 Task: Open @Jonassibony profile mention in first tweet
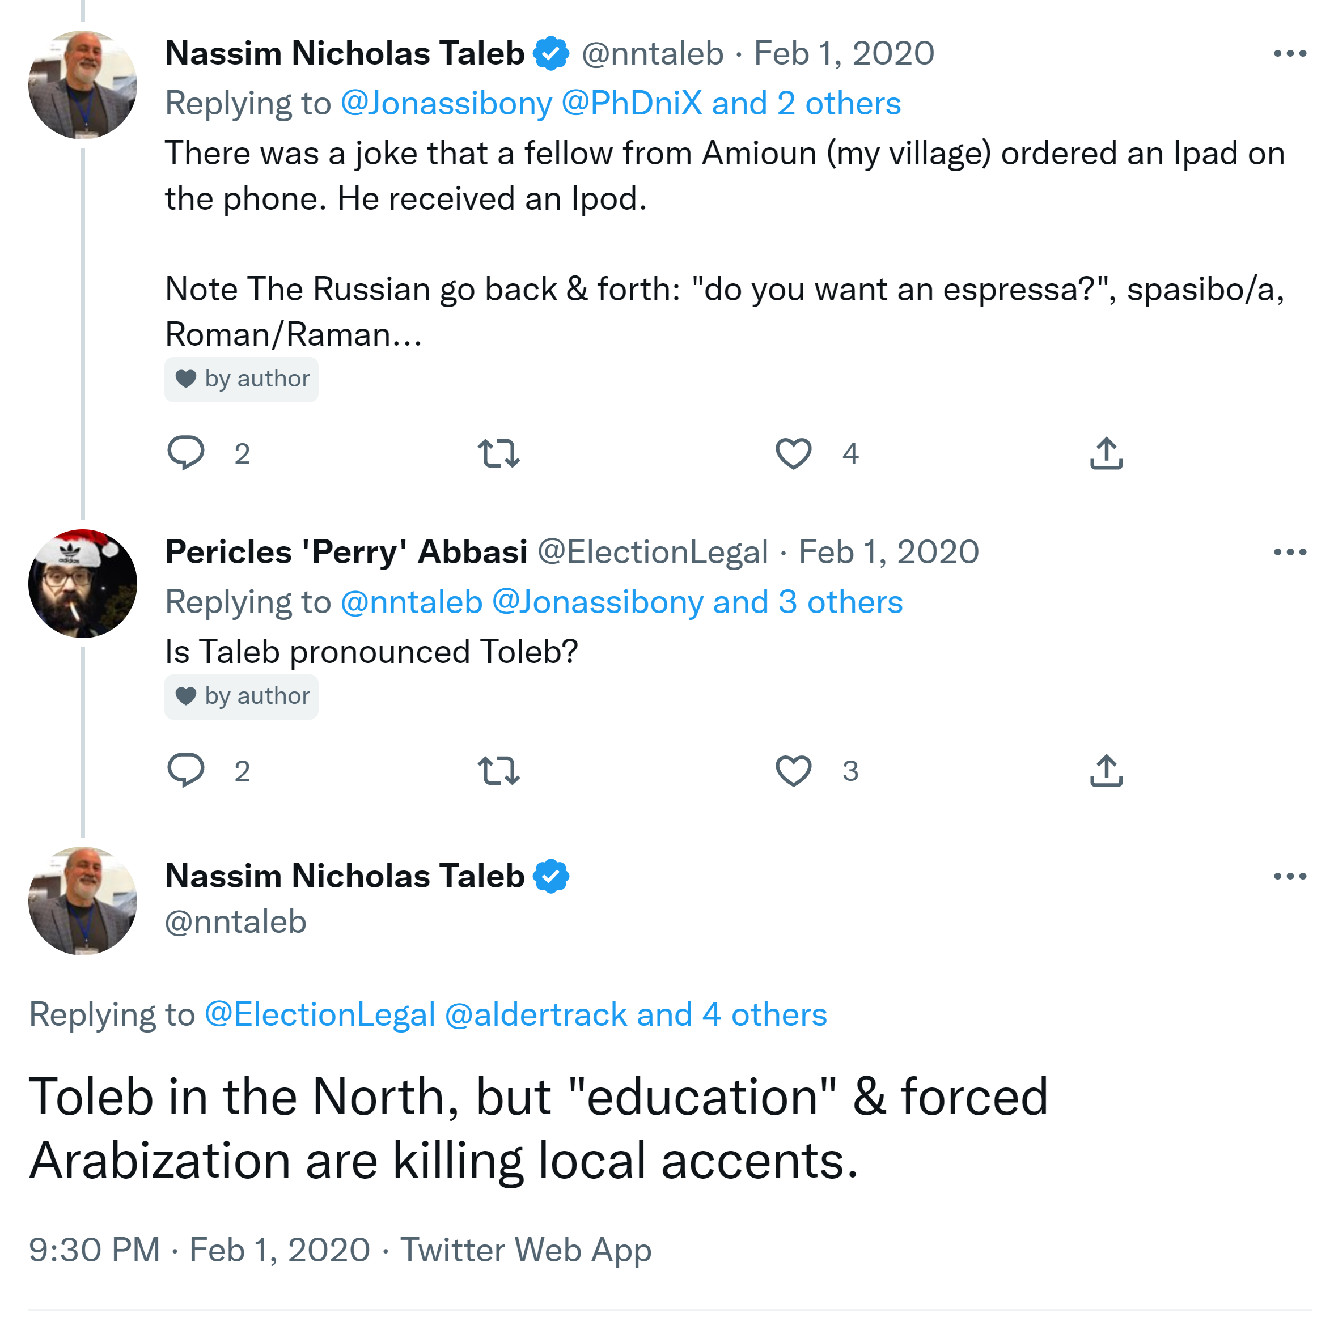coord(446,104)
